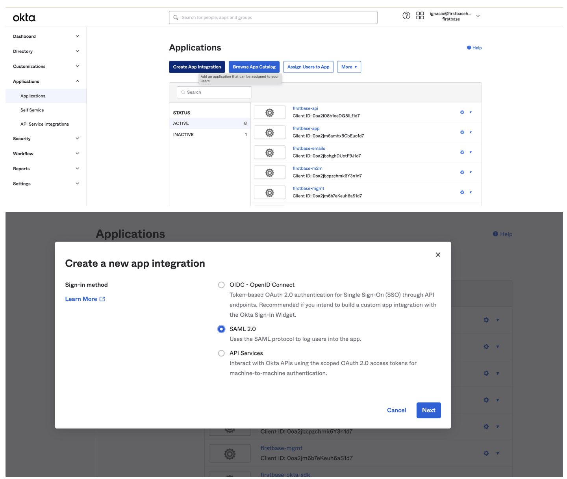Expand the Security sidebar section
Image resolution: width=567 pixels, height=479 pixels.
(x=78, y=139)
